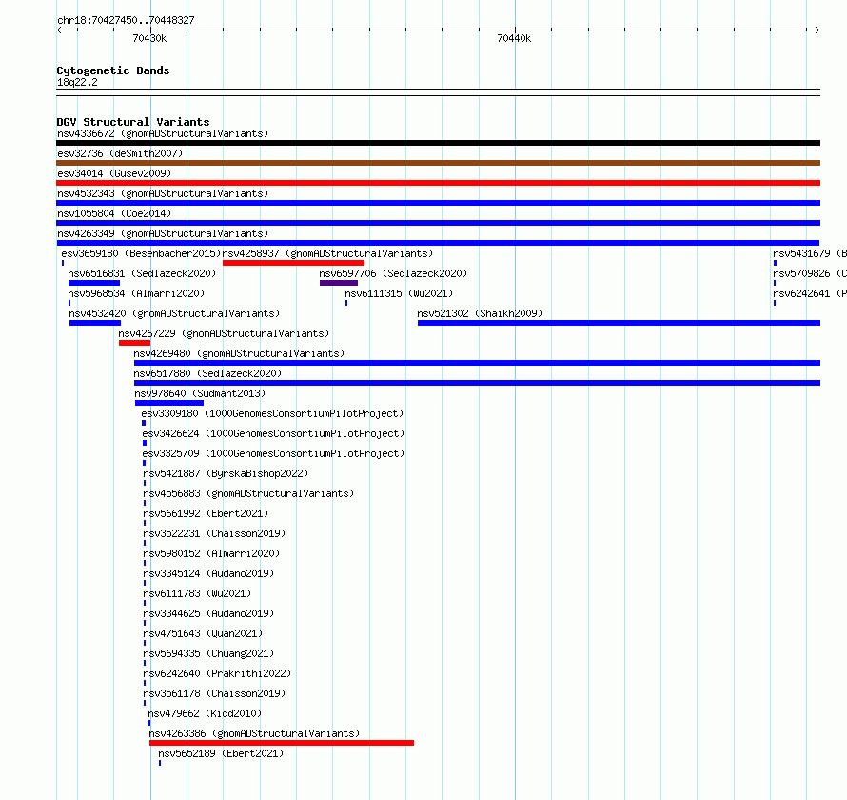Select nsv5980152 (Almarri2020) label
The height and width of the screenshot is (800, 847).
[x=211, y=553]
